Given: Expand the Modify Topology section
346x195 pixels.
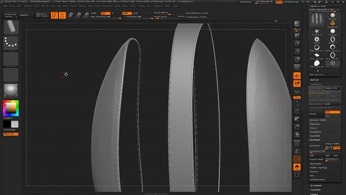Looking at the screenshot, I should [x=318, y=168].
